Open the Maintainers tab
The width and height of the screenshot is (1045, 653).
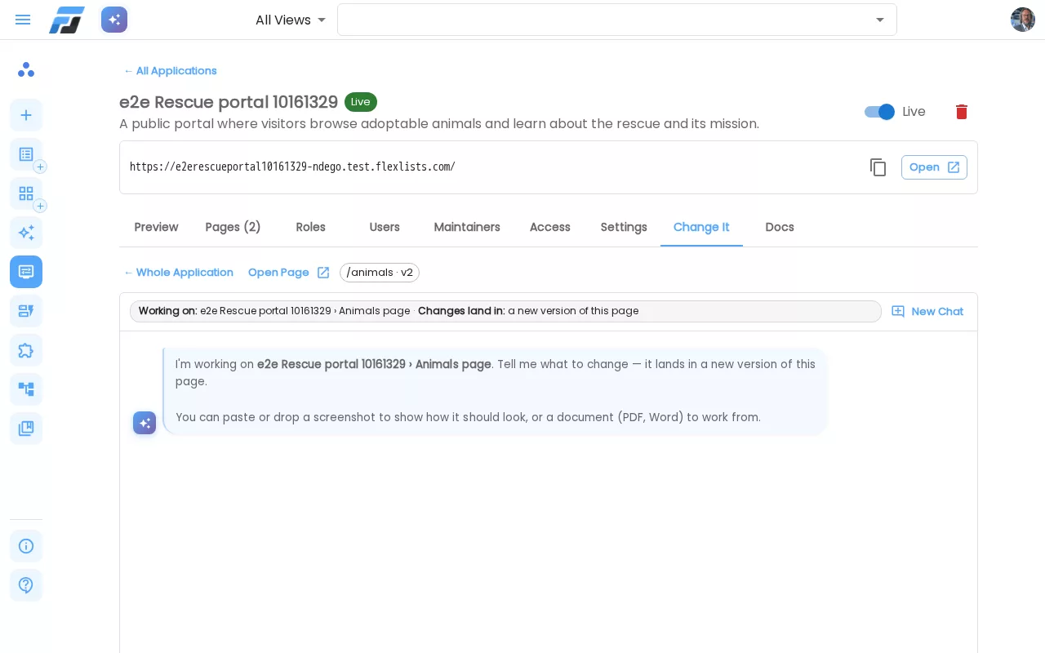pyautogui.click(x=467, y=227)
